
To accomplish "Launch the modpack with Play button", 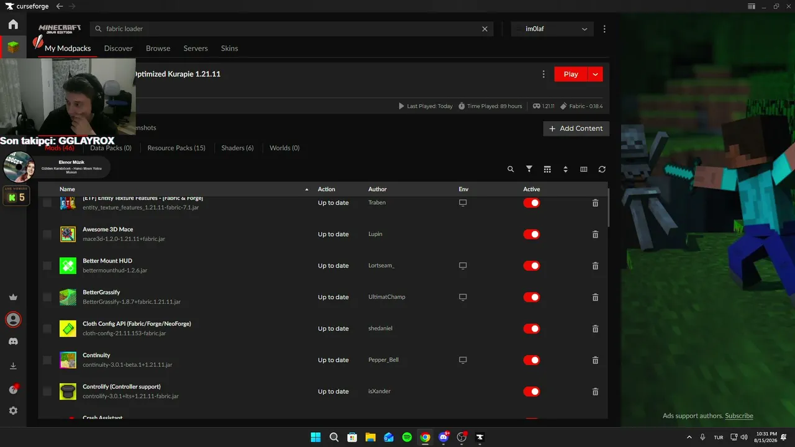I will [x=571, y=74].
